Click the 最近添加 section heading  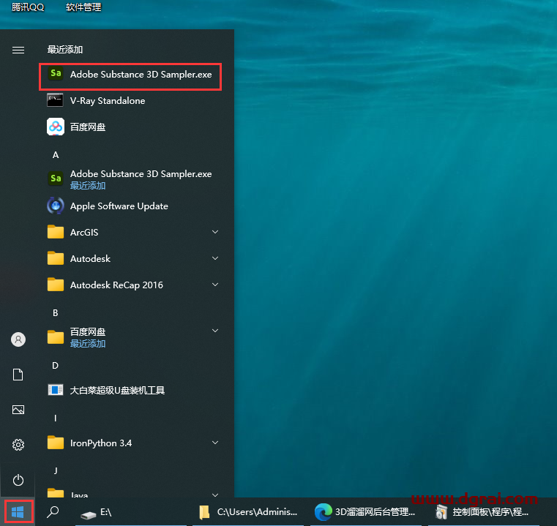65,49
